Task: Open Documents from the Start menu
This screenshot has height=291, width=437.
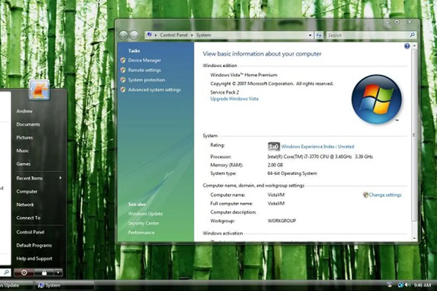Action: click(28, 124)
